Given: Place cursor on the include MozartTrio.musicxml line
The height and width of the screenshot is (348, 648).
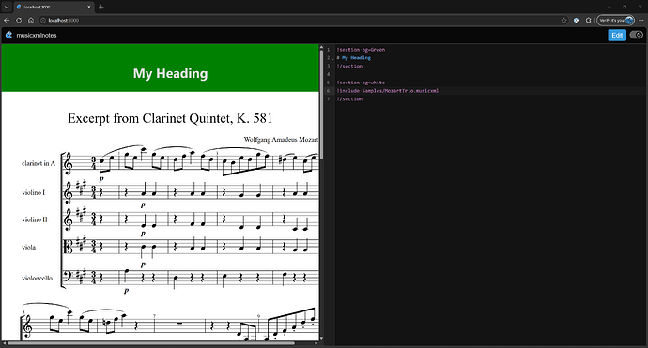Looking at the screenshot, I should pos(388,91).
